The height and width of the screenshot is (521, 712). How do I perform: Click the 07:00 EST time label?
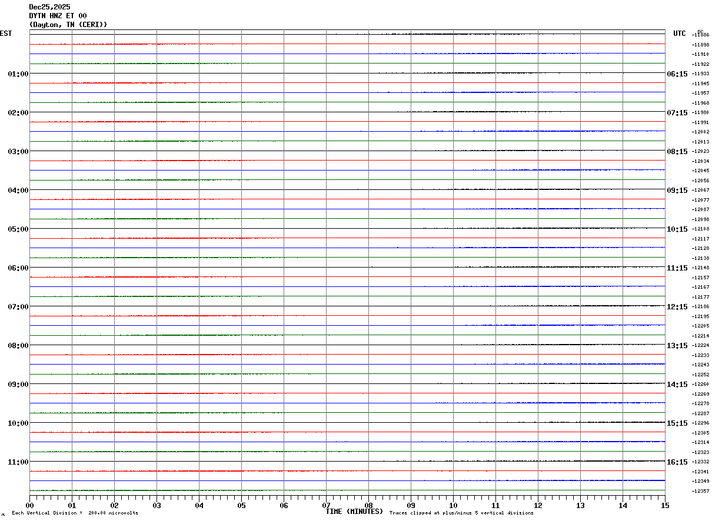point(18,307)
